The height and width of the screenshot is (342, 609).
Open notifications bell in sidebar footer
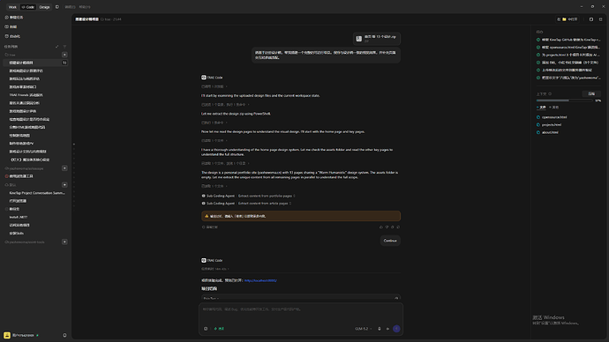[64, 336]
